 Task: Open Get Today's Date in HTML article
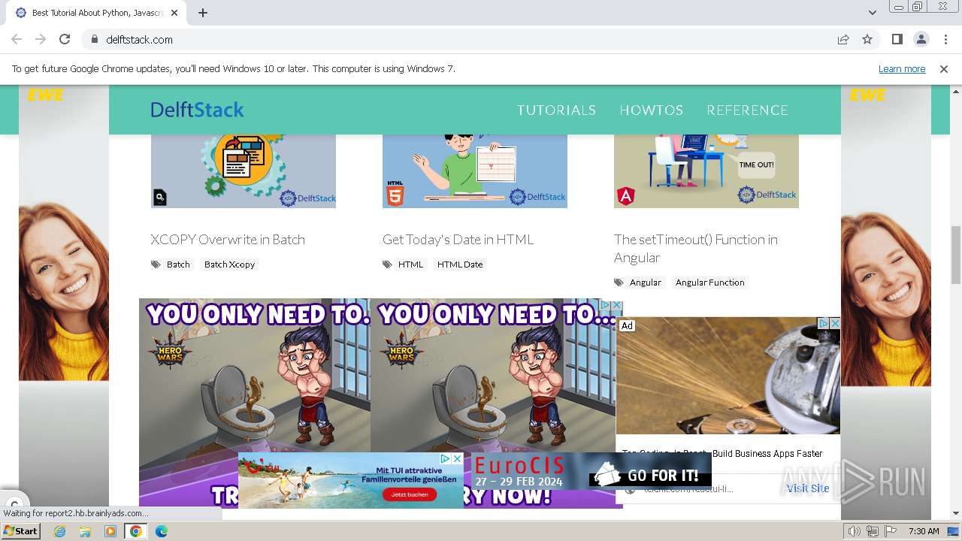point(458,239)
